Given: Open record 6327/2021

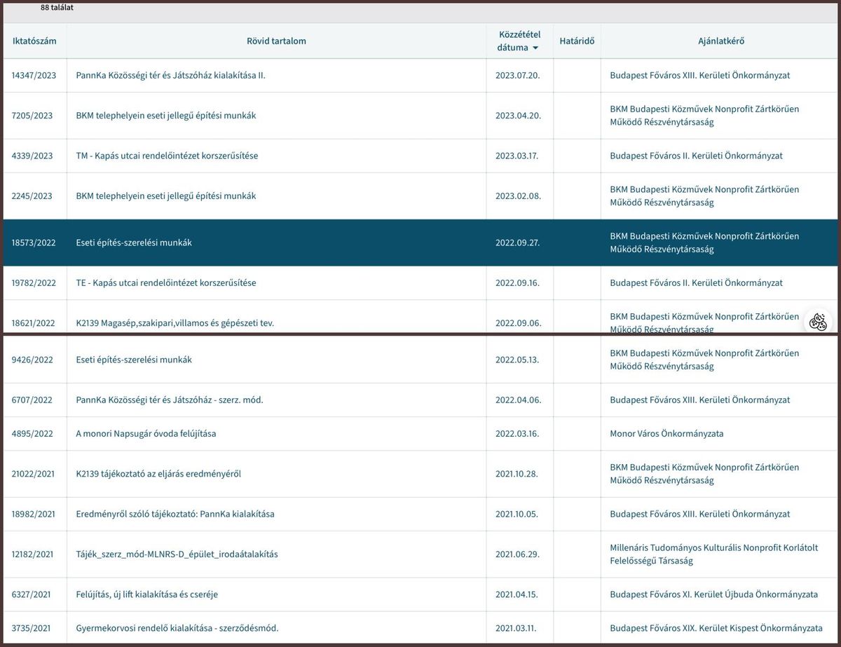Looking at the screenshot, I should [32, 594].
